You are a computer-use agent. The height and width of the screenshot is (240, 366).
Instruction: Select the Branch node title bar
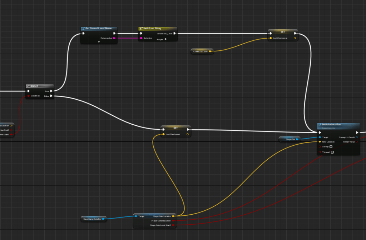coord(39,86)
